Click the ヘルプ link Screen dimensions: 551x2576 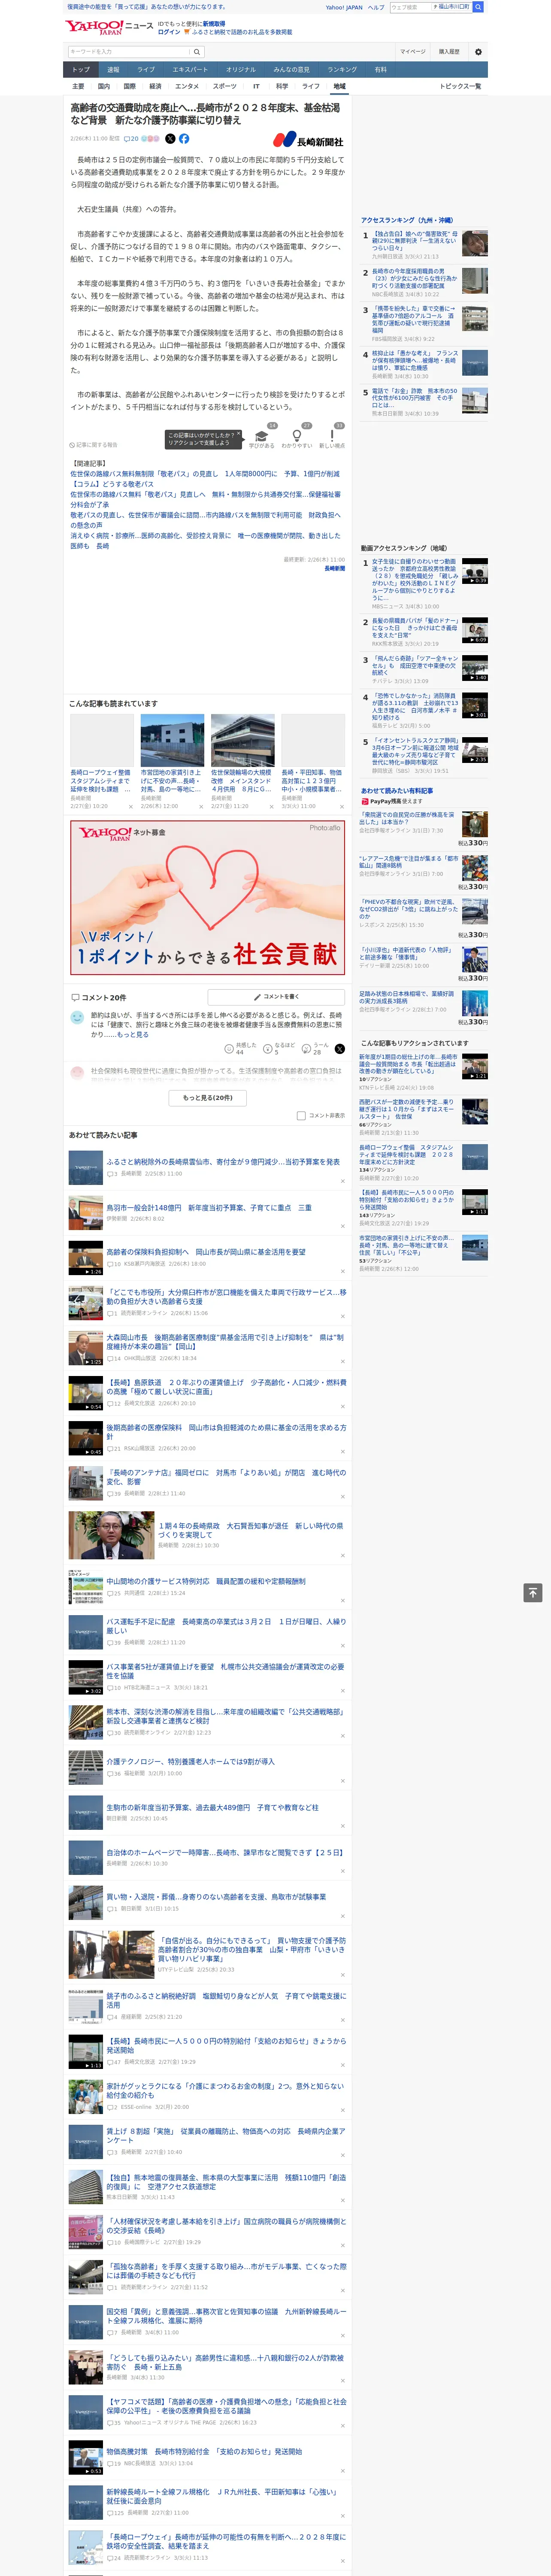pos(376,7)
